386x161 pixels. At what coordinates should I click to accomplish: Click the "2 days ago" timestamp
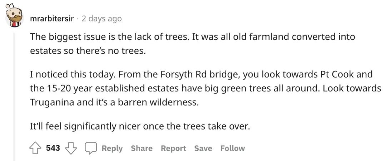pyautogui.click(x=102, y=19)
